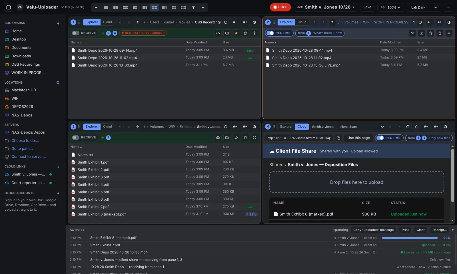Screen dimensions: 457x274
Task: Click the 99% upload progress bar in Activity
Action: click(410, 238)
